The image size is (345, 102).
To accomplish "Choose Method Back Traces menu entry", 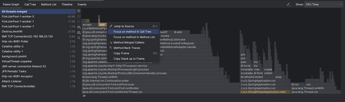I will [x=133, y=48].
